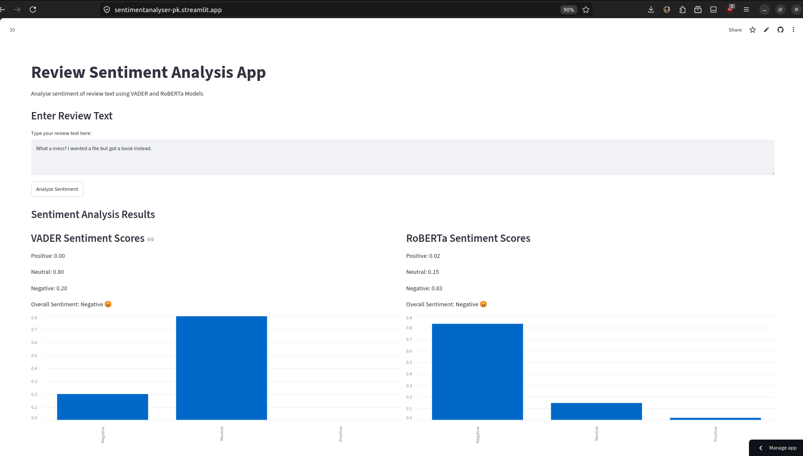This screenshot has height=456, width=803.
Task: Bookmark this page with star icon
Action: [586, 10]
